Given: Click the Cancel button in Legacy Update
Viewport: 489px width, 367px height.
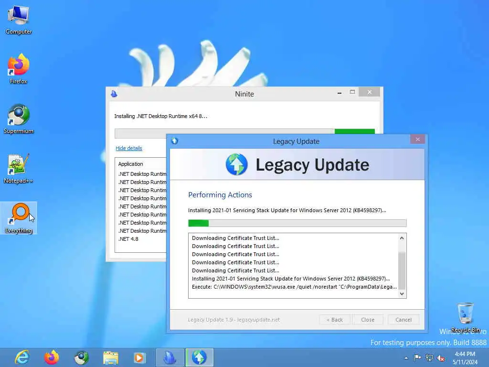Looking at the screenshot, I should point(403,320).
